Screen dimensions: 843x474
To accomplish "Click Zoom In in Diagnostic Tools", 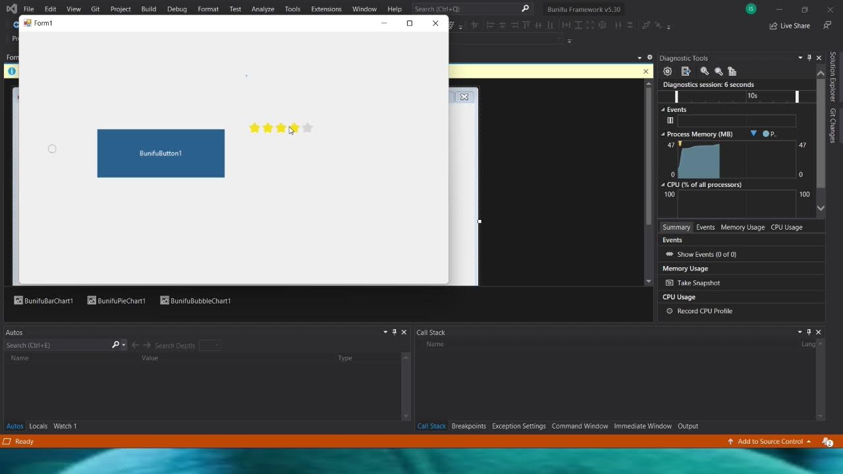I will click(705, 71).
